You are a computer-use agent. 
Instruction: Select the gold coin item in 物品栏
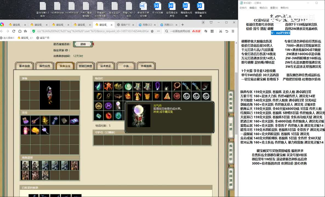[x=99, y=106]
